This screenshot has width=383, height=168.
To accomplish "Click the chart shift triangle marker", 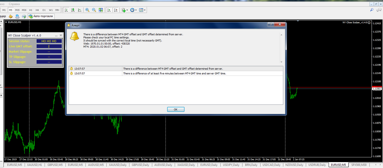I will [x=298, y=21].
